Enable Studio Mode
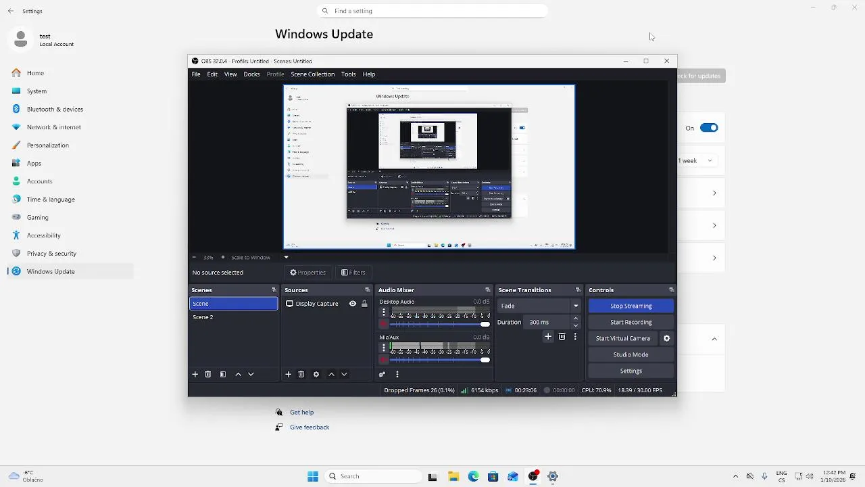This screenshot has height=487, width=865. (x=631, y=354)
